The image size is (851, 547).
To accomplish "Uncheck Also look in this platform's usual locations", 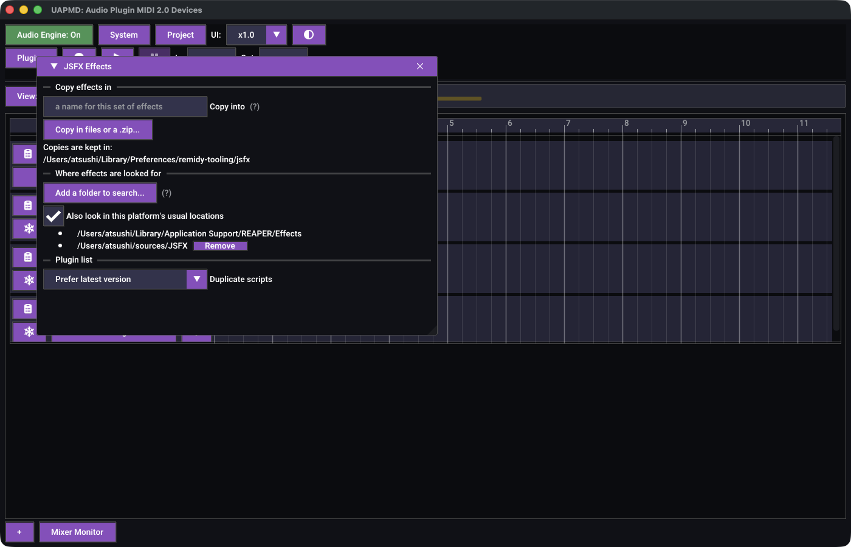I will (x=53, y=216).
